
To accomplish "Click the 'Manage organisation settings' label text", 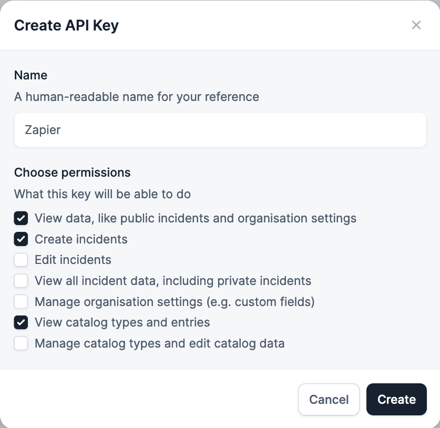I will pos(175,302).
